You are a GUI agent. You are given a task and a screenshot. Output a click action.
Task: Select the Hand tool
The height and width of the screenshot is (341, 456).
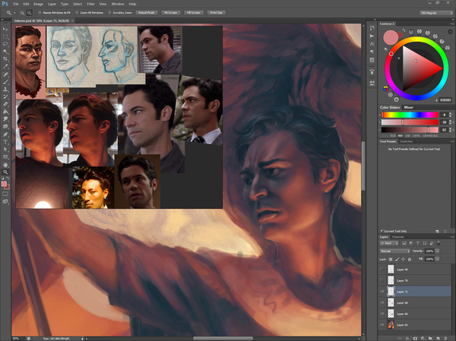5,165
